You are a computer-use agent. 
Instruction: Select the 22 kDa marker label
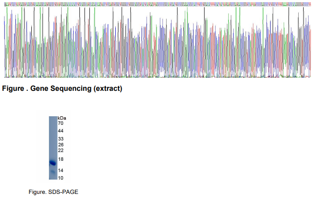coord(60,150)
